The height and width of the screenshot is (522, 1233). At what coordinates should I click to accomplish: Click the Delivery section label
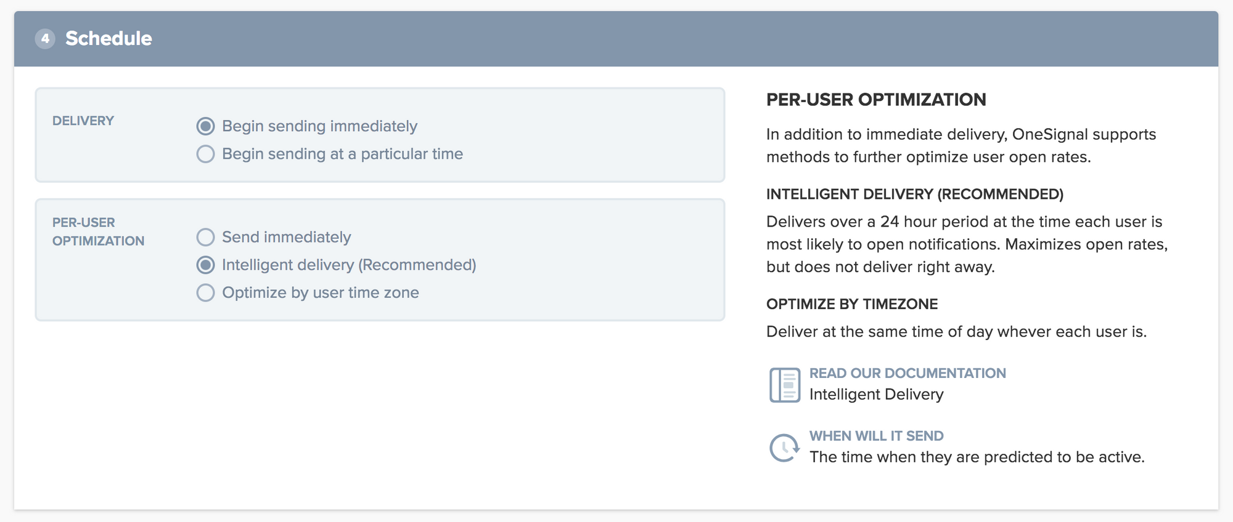[x=83, y=121]
